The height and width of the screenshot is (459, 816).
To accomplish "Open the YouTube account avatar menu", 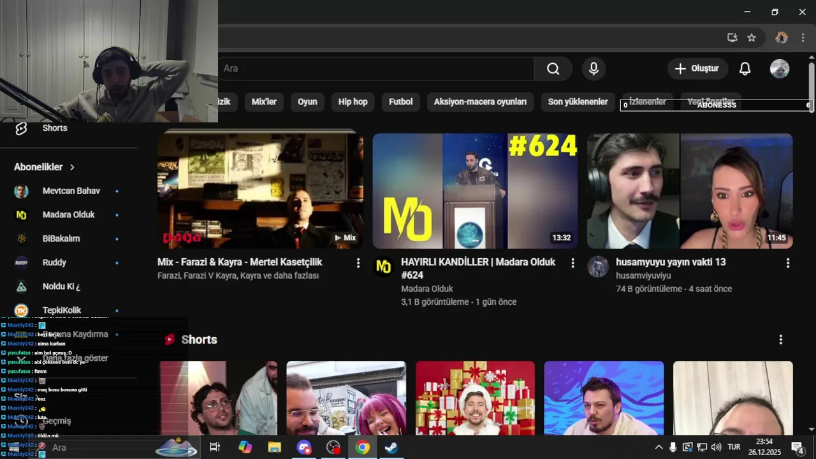I will tap(780, 69).
